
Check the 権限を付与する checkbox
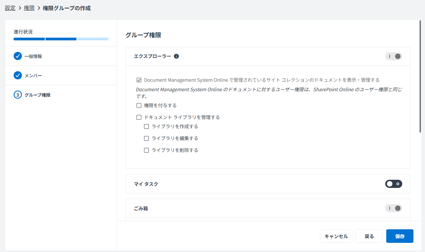click(x=139, y=105)
